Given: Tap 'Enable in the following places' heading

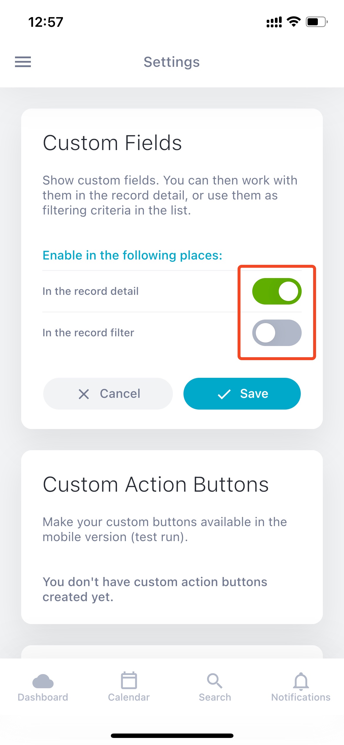Looking at the screenshot, I should (132, 255).
